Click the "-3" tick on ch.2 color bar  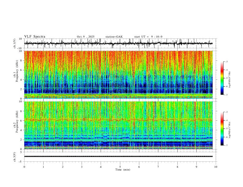[x=226, y=112]
